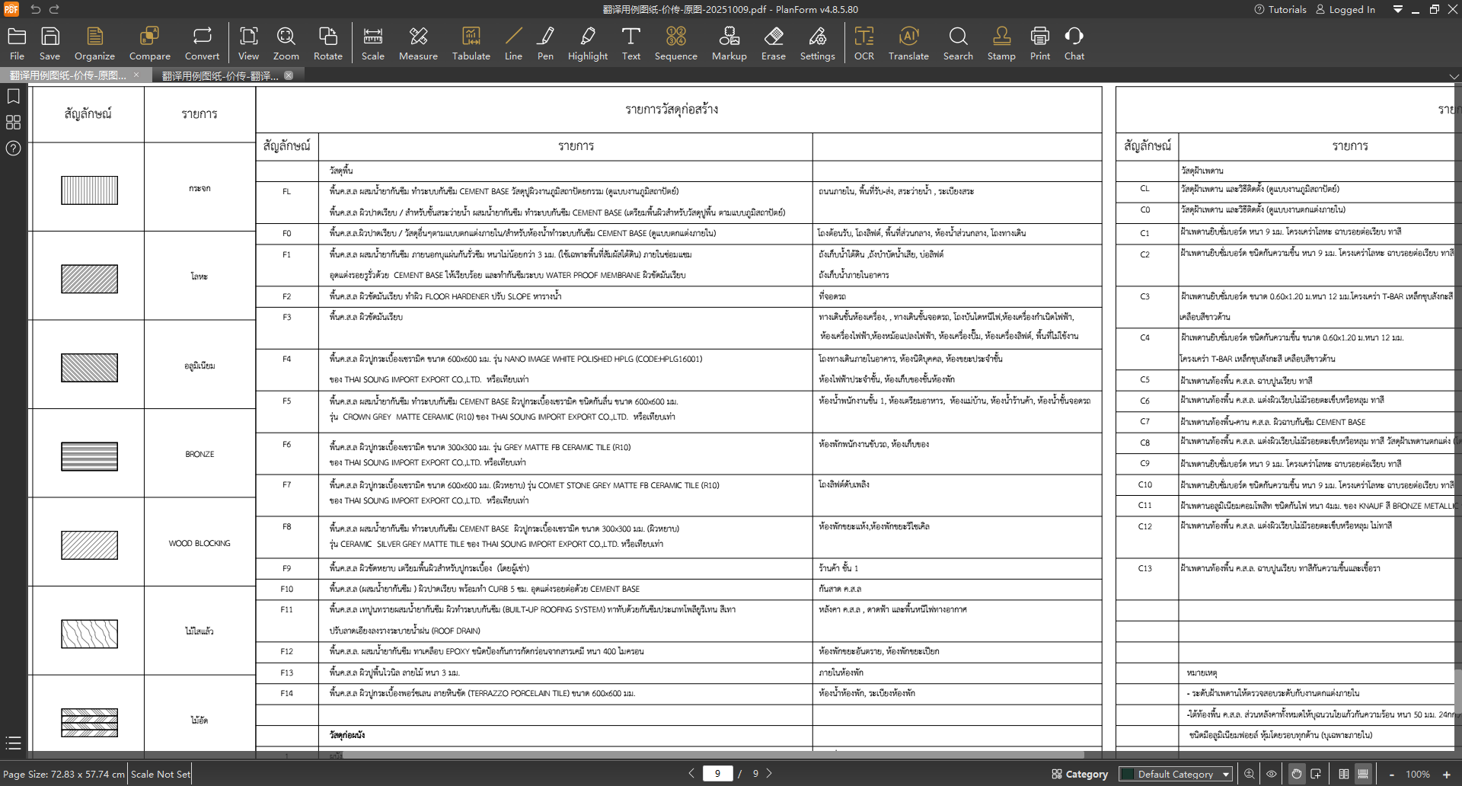Expand the Default Category dropdown
This screenshot has height=786, width=1462.
click(1225, 775)
